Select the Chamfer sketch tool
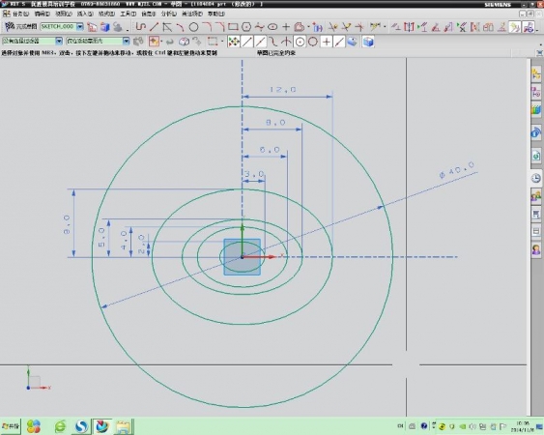Screen dimensions: 544x435 coord(220,27)
